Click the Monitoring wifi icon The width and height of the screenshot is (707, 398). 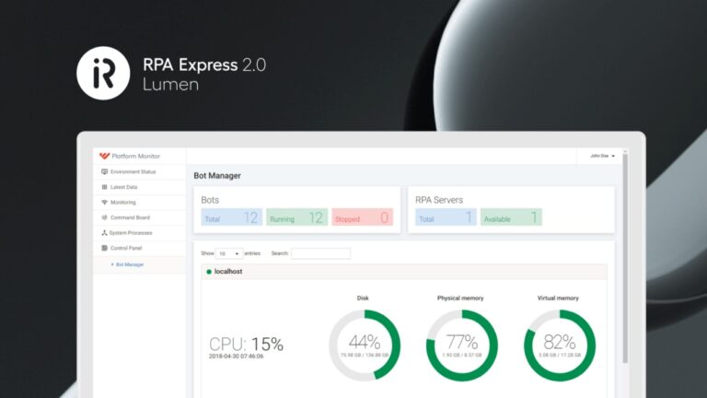coord(105,202)
